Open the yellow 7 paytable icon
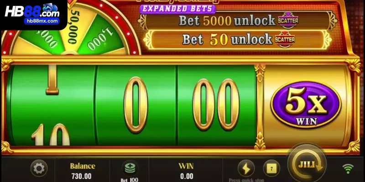The image size is (365, 182). [x=271, y=168]
